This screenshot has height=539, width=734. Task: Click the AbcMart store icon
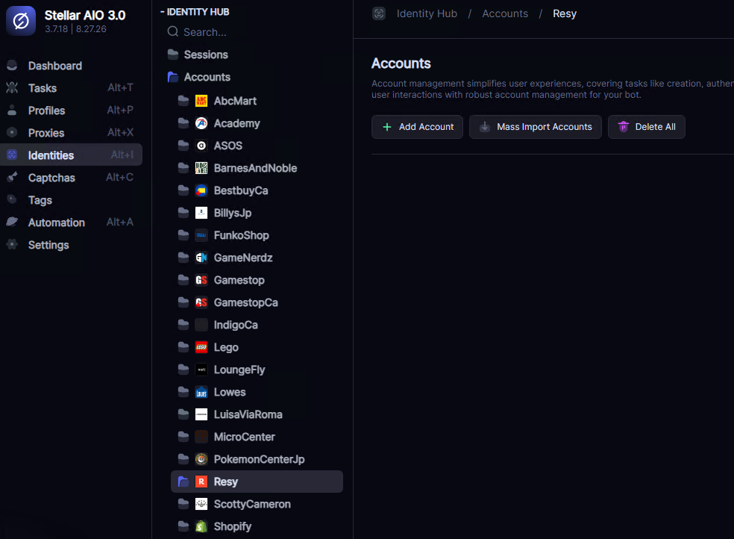tap(201, 101)
